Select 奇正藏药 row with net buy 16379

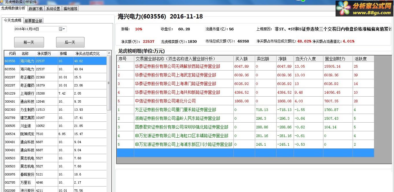click(x=55, y=85)
